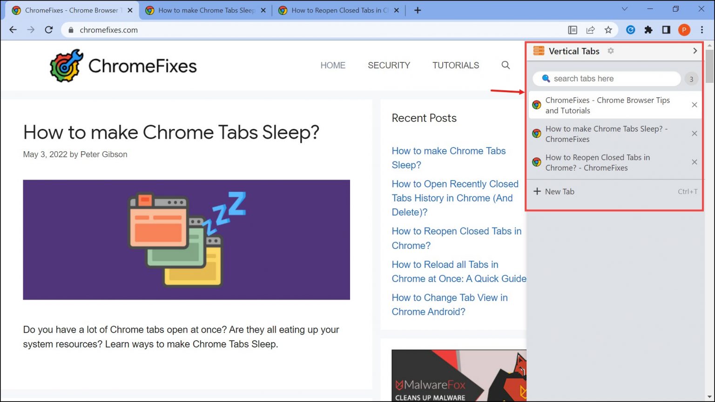This screenshot has height=402, width=715.
Task: Open Chrome's three-dot menu
Action: (703, 30)
